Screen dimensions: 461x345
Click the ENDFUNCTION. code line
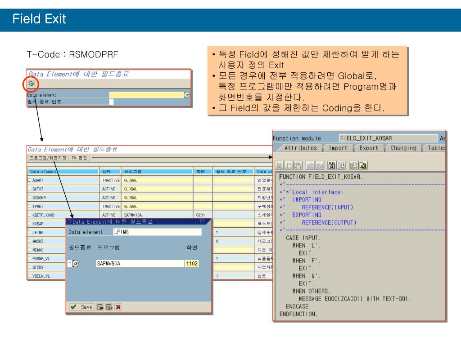tap(298, 314)
